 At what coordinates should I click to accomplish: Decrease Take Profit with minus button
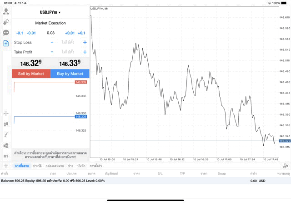click(x=52, y=52)
